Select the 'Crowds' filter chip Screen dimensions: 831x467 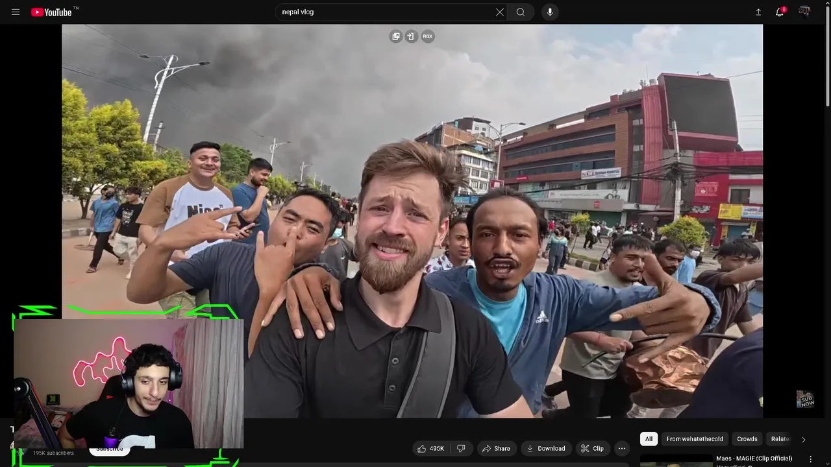[747, 439]
